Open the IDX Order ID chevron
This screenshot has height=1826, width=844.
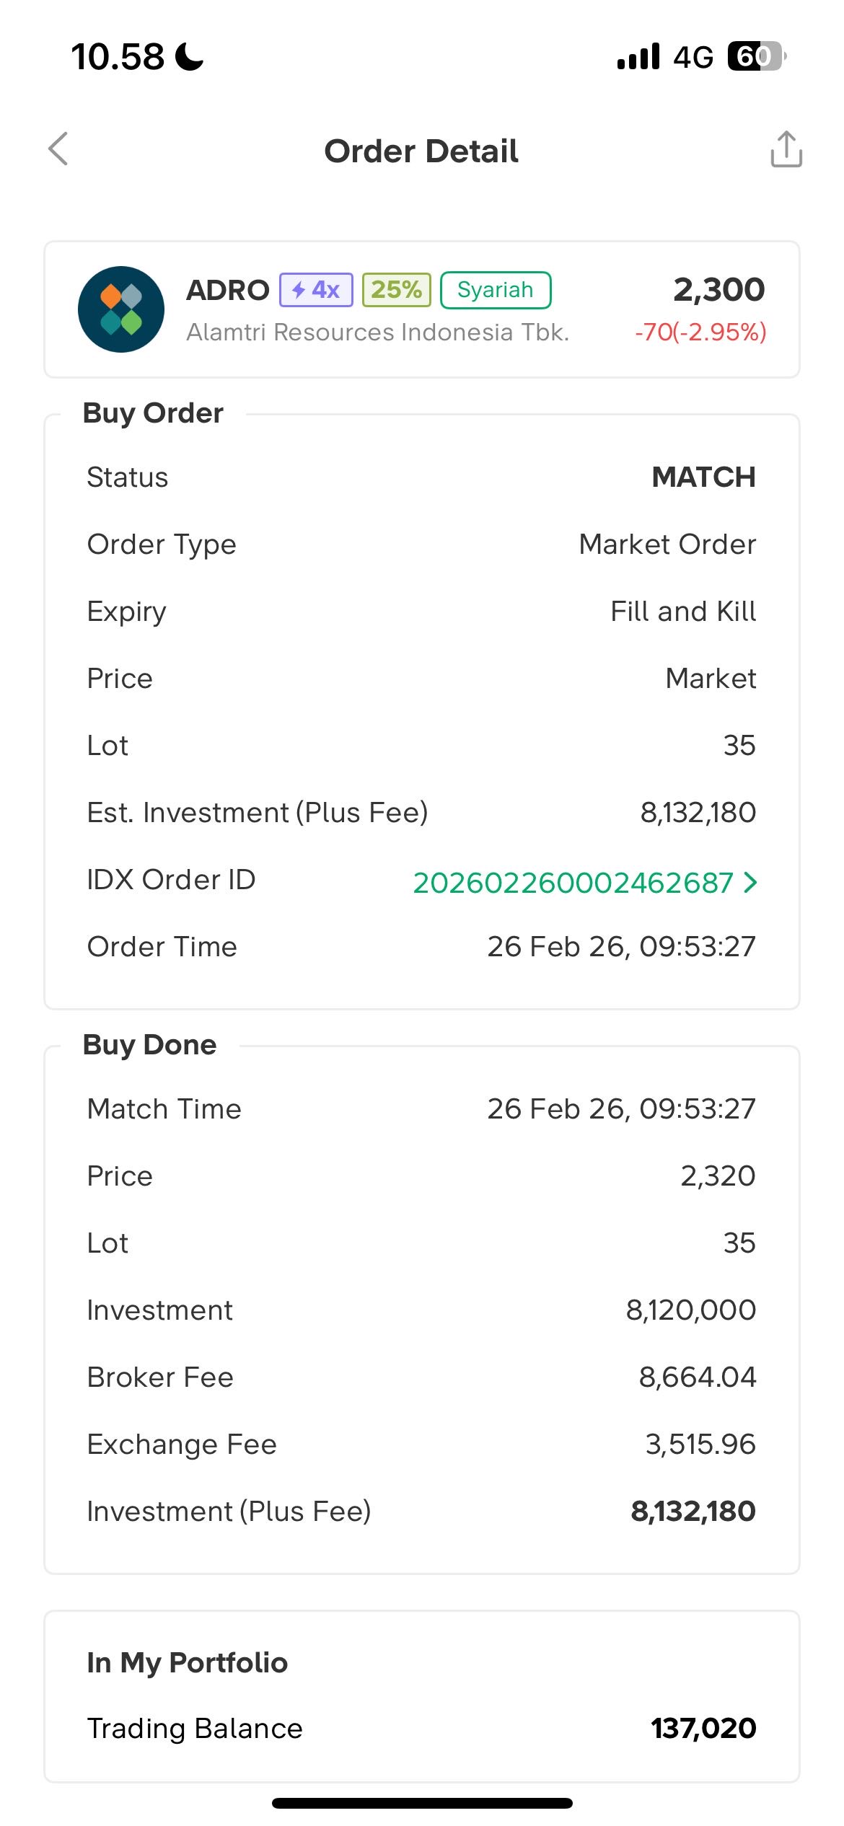pyautogui.click(x=751, y=882)
